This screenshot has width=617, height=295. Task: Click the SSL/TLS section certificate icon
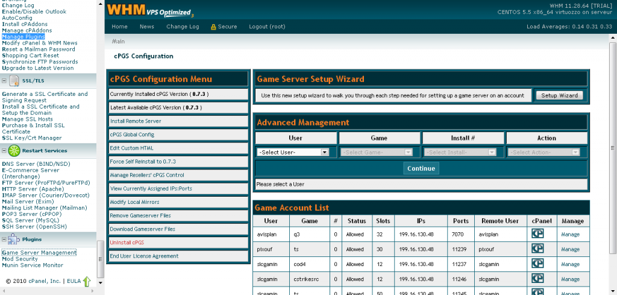click(14, 81)
